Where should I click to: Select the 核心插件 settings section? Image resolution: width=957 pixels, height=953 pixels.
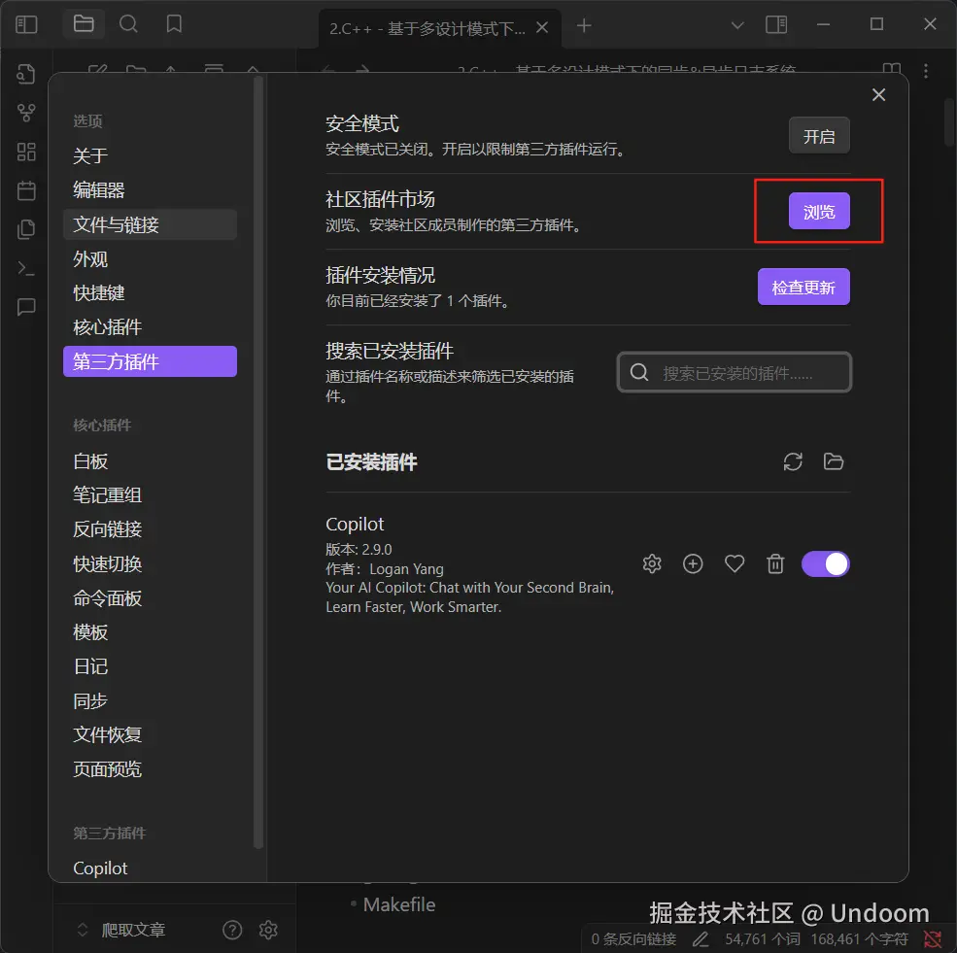151,327
